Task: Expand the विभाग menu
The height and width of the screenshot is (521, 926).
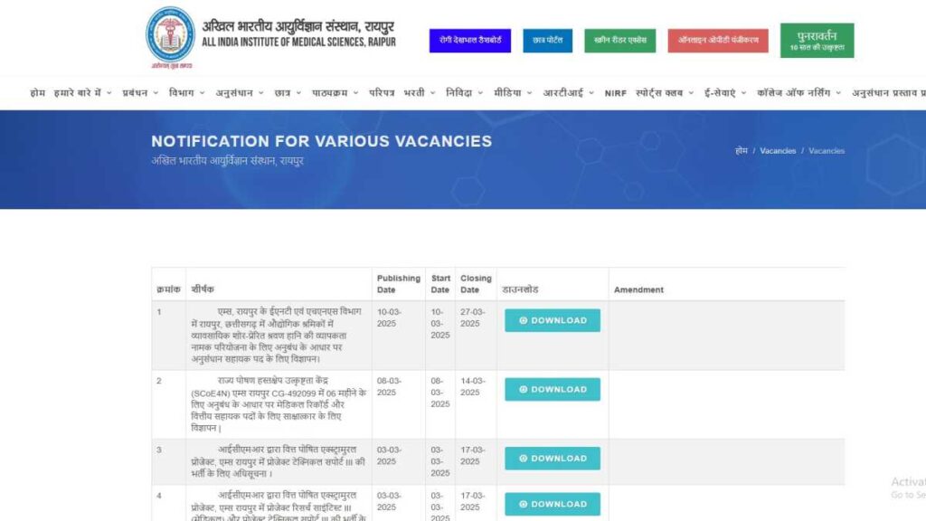Action: [x=186, y=93]
